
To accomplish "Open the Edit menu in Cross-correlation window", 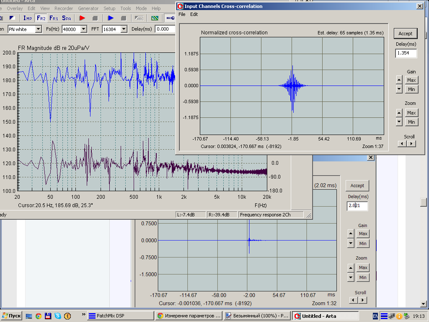I will [194, 14].
